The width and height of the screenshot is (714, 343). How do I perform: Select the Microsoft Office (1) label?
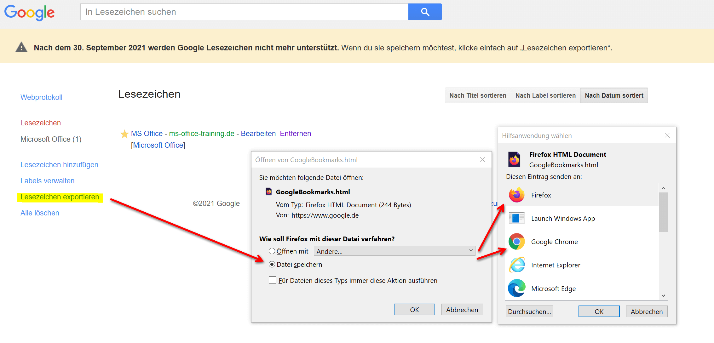[51, 139]
